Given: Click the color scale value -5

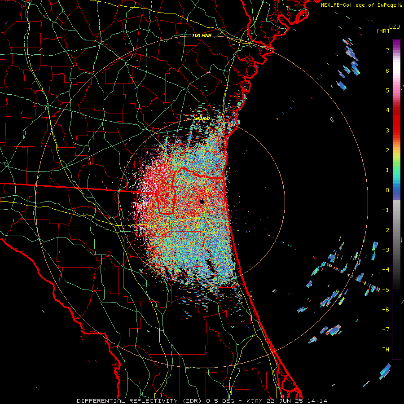Looking at the screenshot, I should (x=386, y=290).
